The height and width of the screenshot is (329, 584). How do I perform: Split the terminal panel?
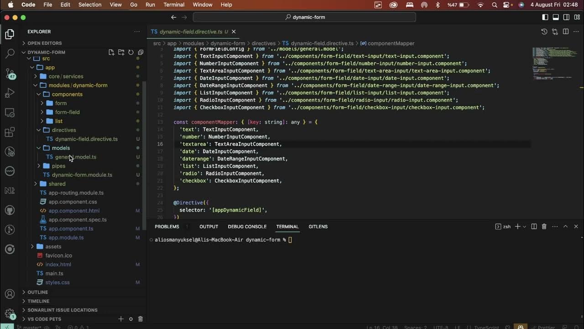click(x=534, y=227)
